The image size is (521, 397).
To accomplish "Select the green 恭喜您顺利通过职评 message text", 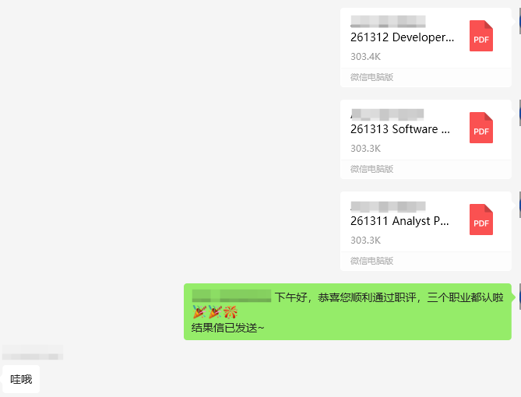I will (x=367, y=297).
